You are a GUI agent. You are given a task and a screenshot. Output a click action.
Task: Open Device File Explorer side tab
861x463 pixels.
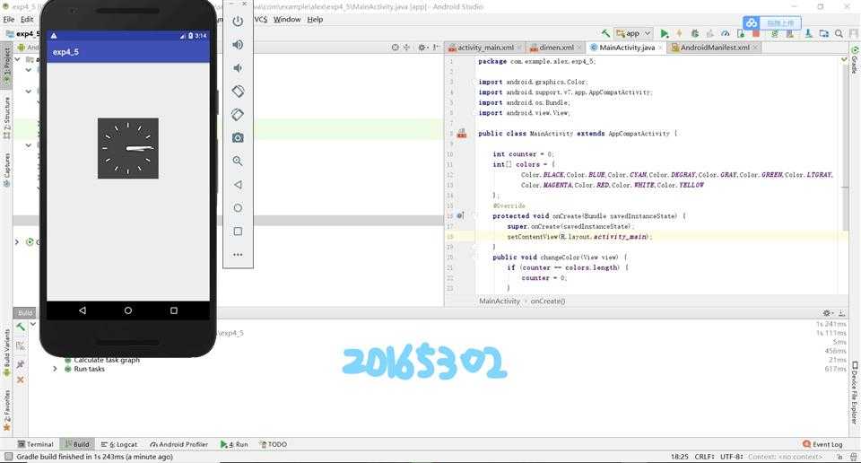pyautogui.click(x=855, y=392)
